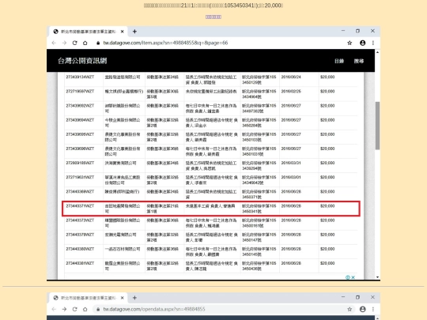The width and height of the screenshot is (427, 320).
Task: Click the date cell 2016/02/25
Action: pos(291,92)
